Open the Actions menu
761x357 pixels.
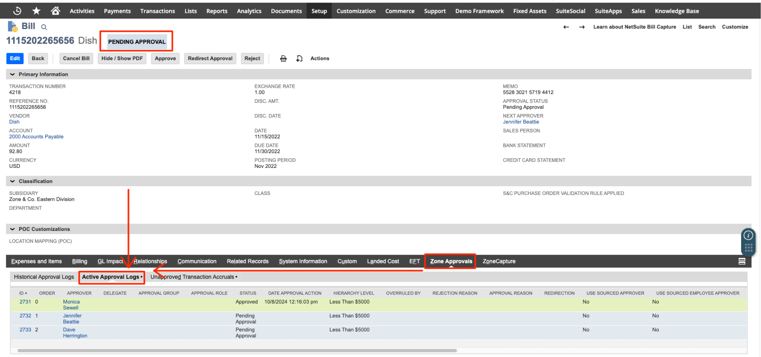click(x=320, y=58)
